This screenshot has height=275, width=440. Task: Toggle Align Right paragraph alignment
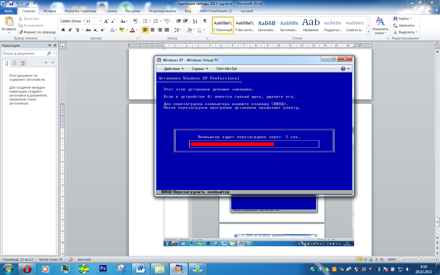(159, 30)
